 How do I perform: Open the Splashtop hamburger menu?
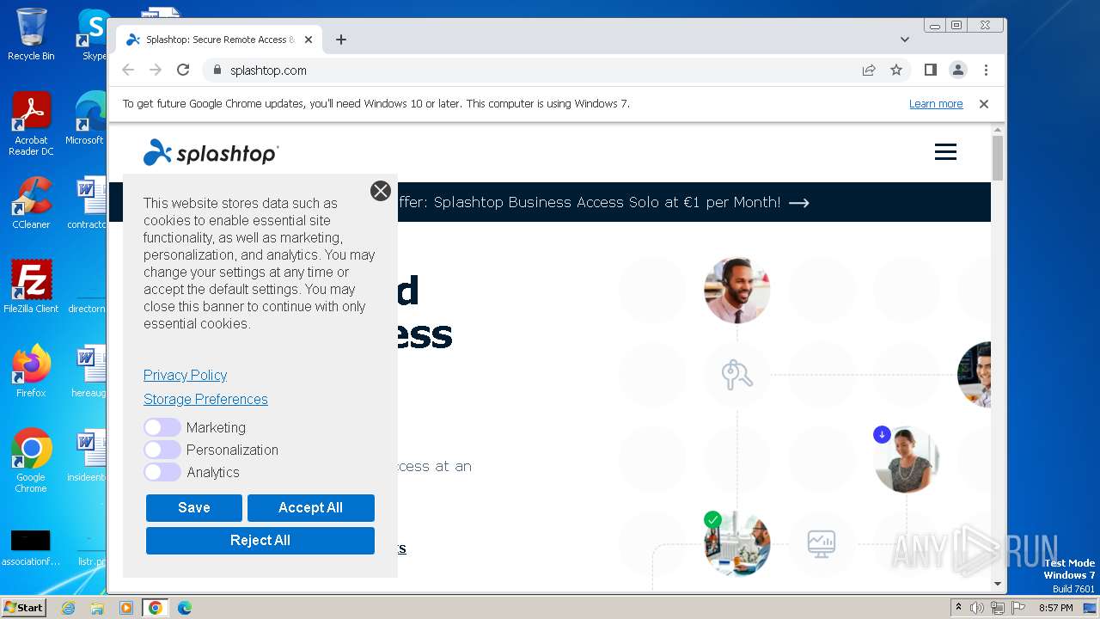945,152
